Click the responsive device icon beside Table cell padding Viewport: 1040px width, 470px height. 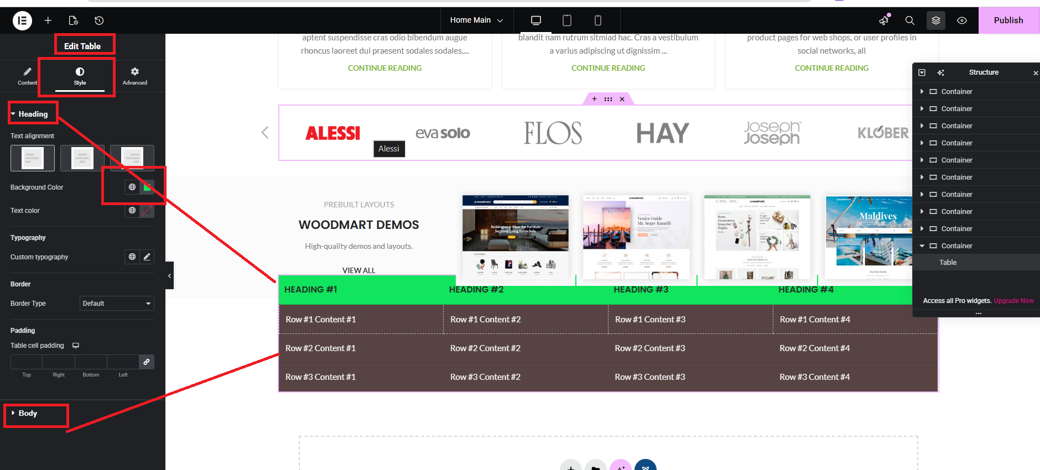point(76,346)
